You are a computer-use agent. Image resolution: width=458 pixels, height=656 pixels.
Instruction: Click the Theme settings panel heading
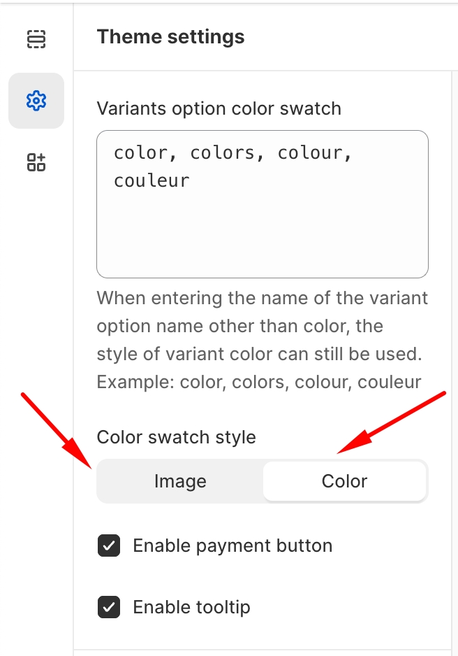tap(170, 36)
